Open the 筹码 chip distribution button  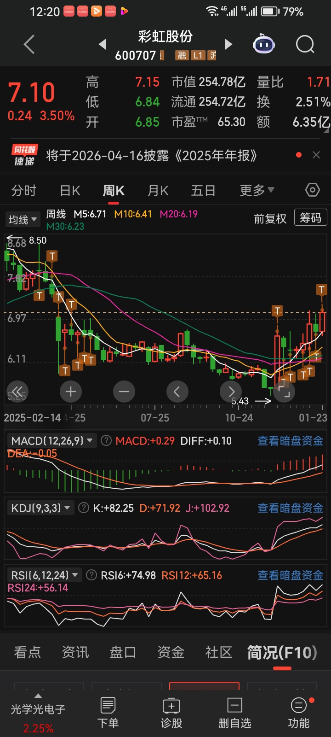coord(311,218)
